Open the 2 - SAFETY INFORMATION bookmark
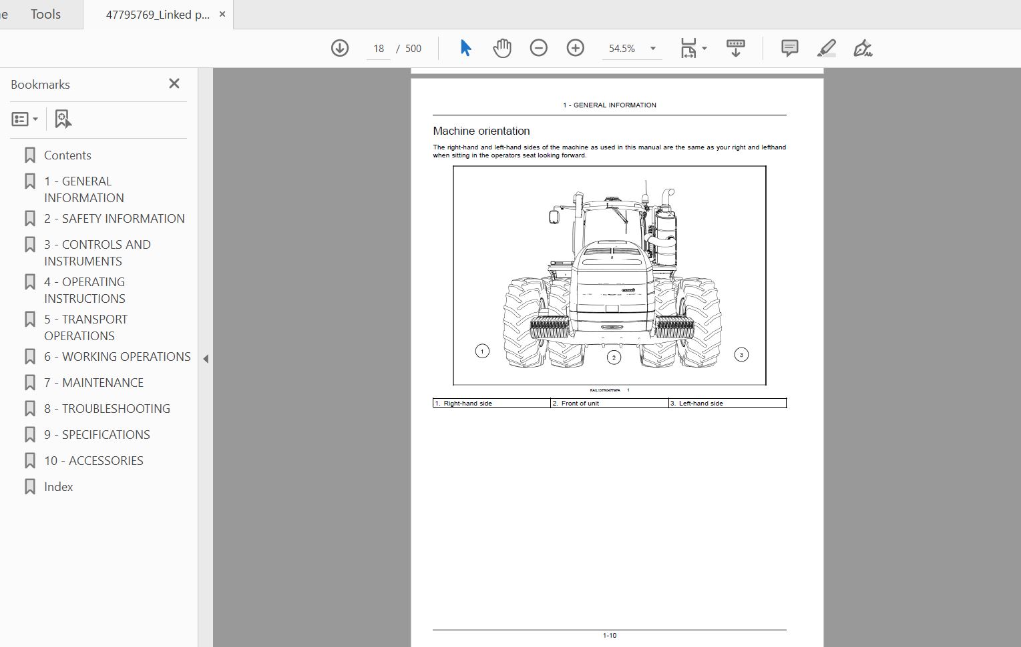 (x=114, y=218)
